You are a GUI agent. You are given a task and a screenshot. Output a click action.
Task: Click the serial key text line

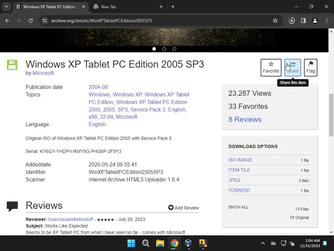pos(73,151)
